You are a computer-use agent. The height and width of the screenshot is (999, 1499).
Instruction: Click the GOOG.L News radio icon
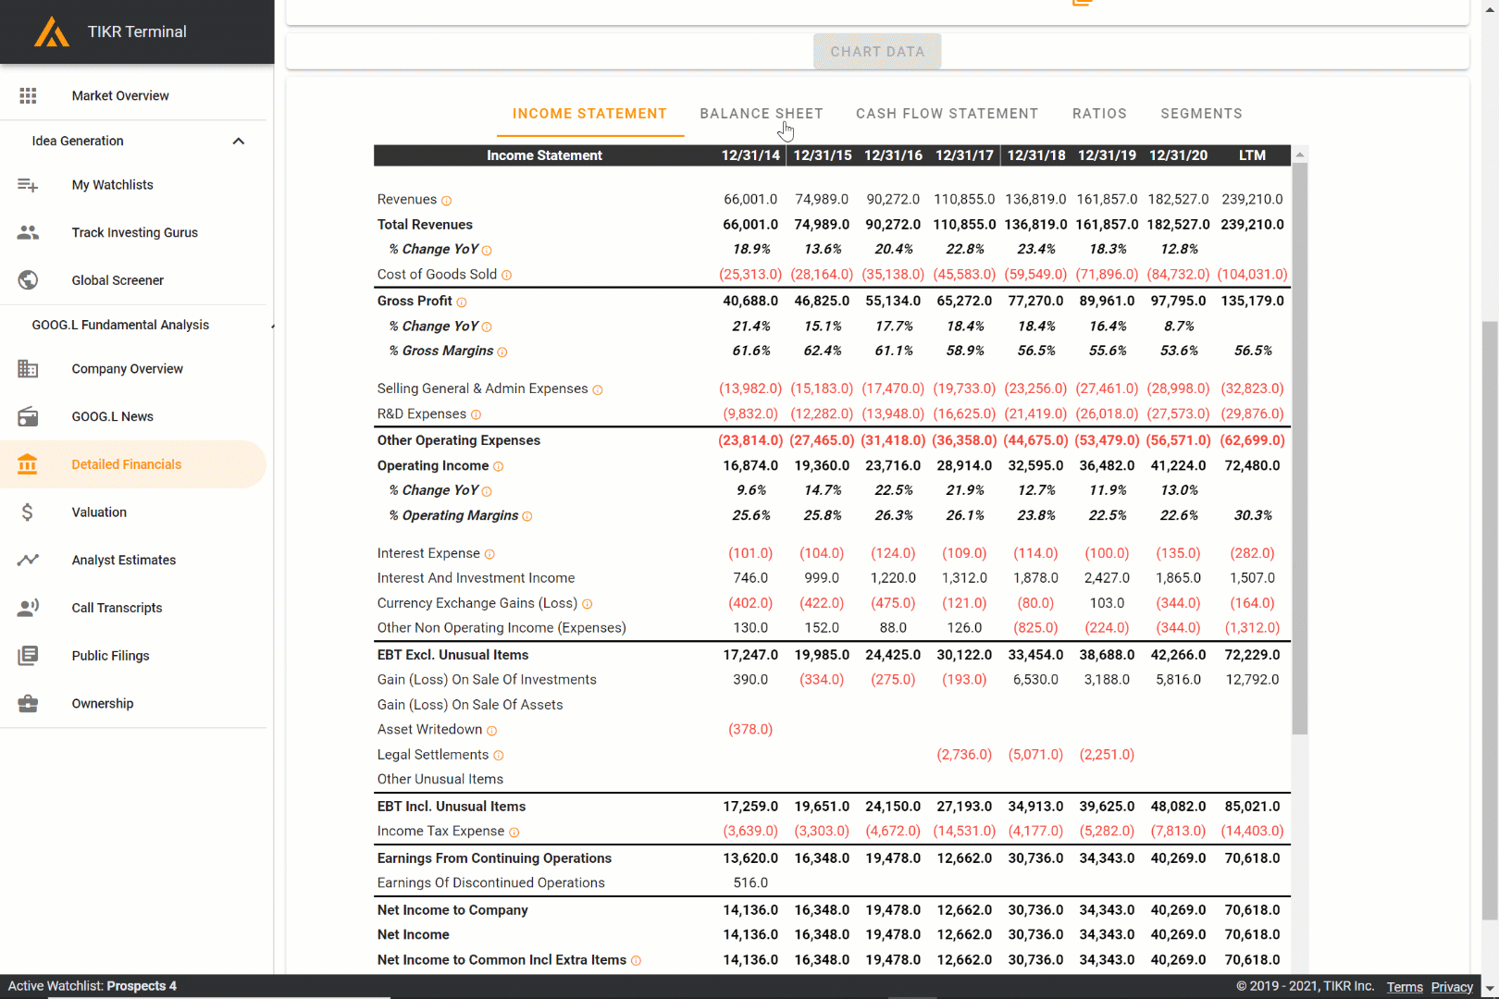click(x=28, y=416)
